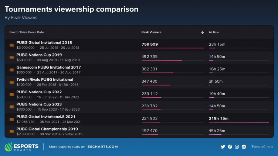Viewport: 278px width, 156px height.
Task: Select the Peak Viewers column header
Action: [x=152, y=32]
